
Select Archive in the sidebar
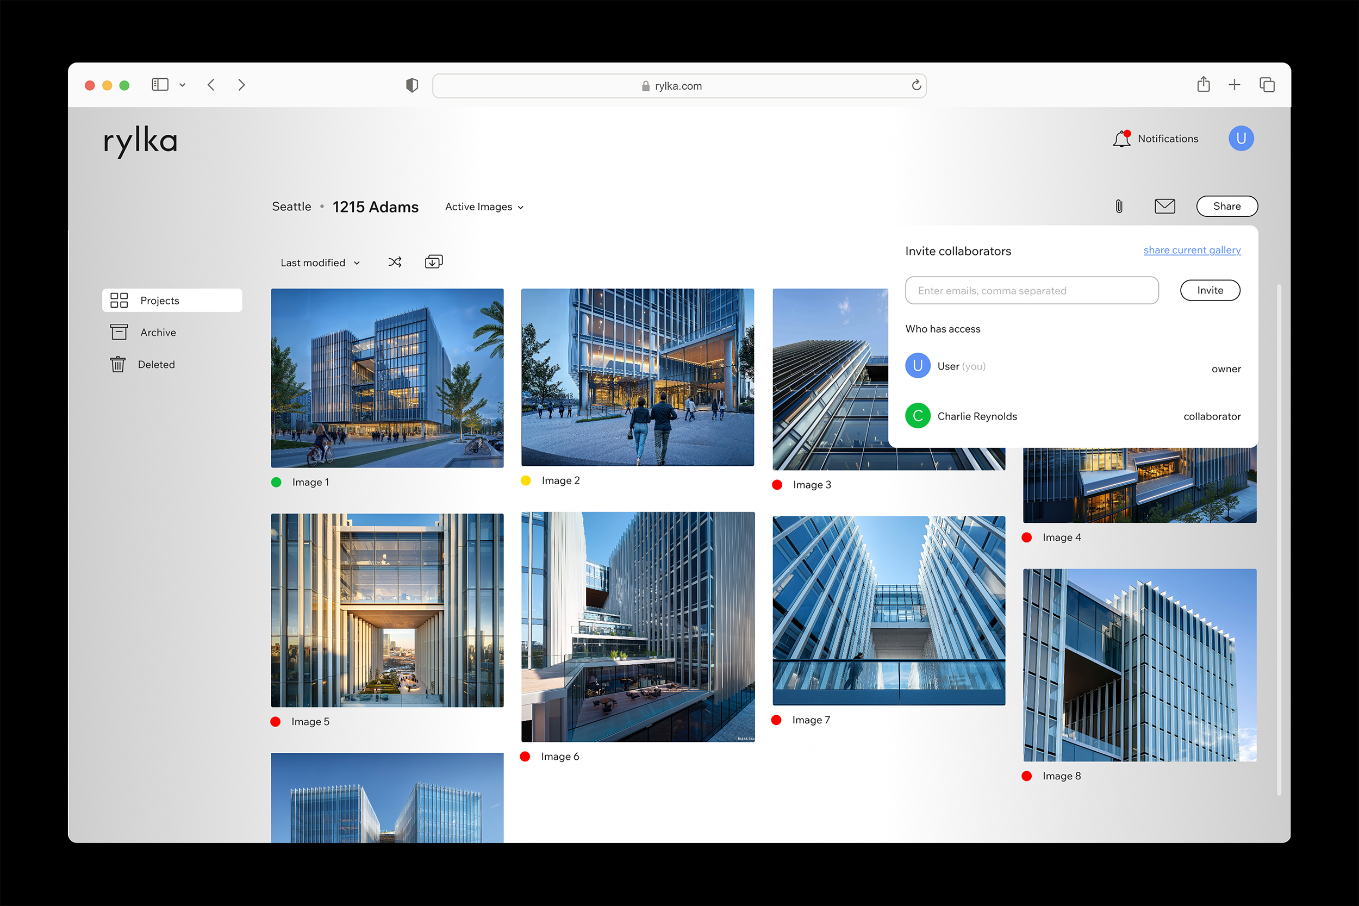coord(158,332)
